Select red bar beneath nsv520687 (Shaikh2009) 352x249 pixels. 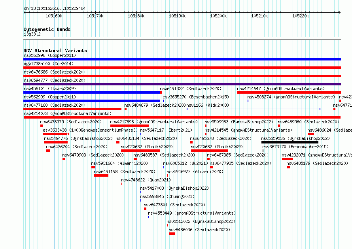209,151
